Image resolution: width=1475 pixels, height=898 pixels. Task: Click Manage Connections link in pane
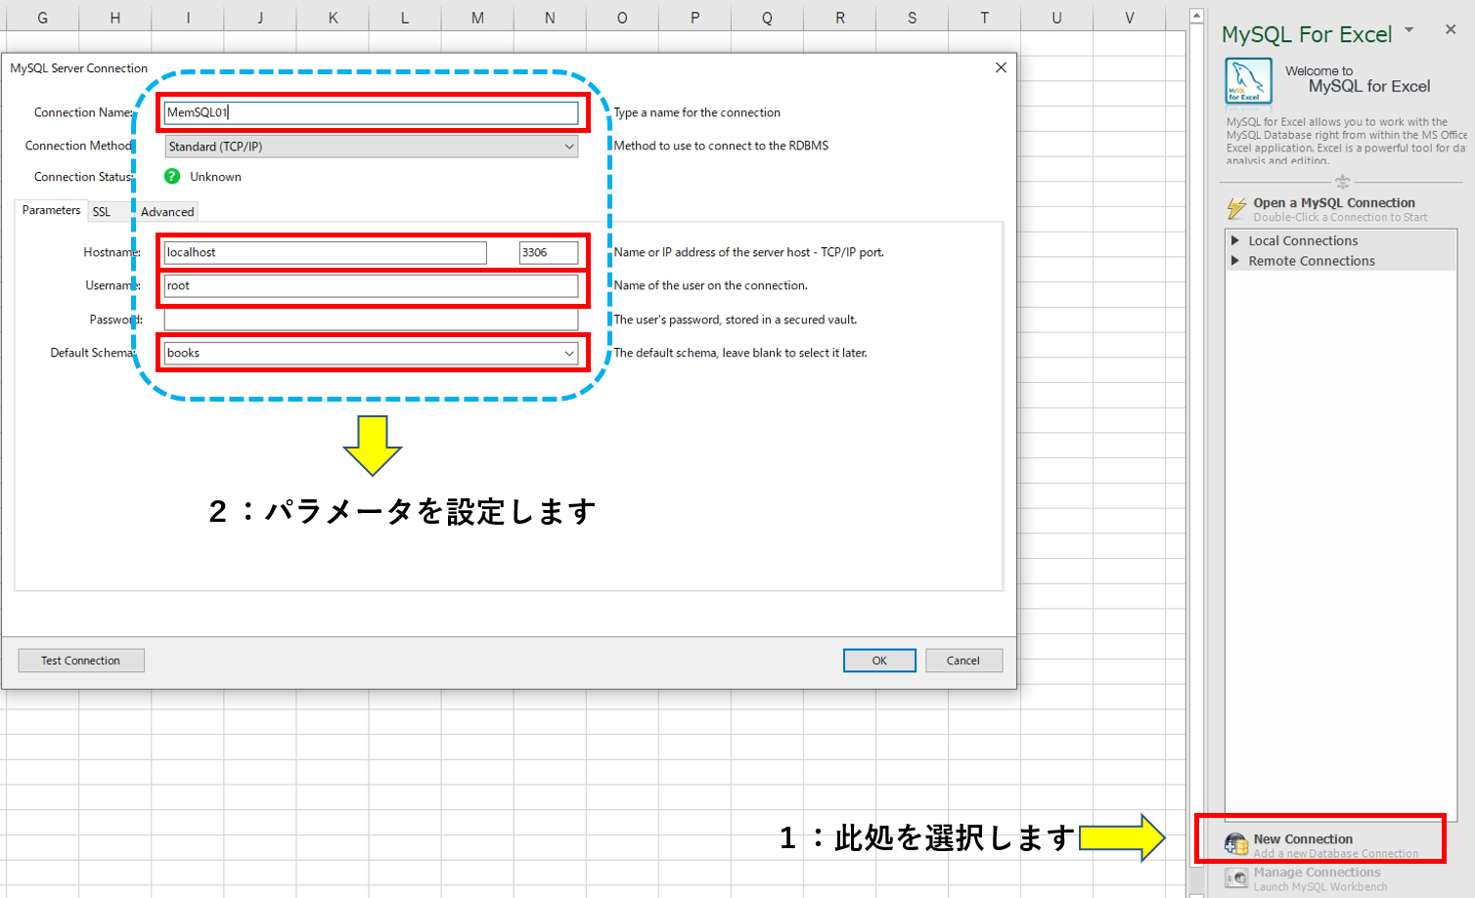pyautogui.click(x=1317, y=873)
